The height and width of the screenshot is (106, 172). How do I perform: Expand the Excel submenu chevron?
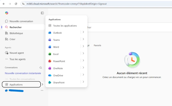click(83, 53)
